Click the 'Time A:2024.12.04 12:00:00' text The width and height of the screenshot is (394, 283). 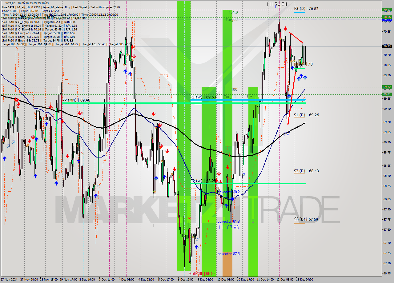click(x=20, y=14)
